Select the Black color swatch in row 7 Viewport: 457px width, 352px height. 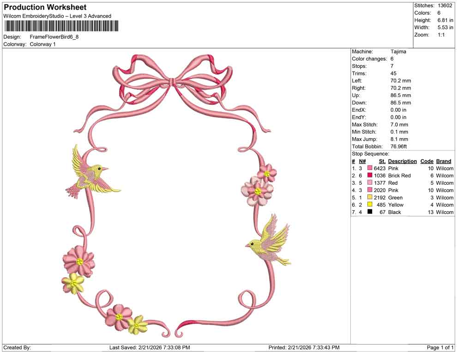click(x=369, y=212)
